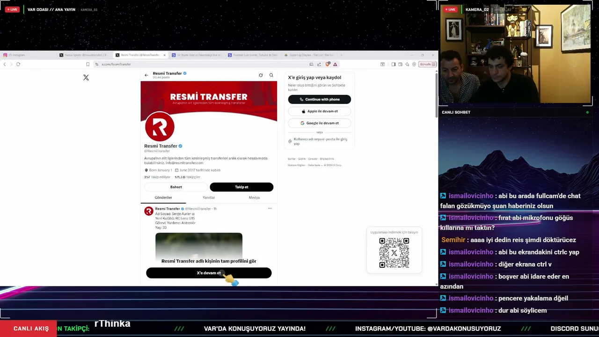
Task: Click Kullanıcı adı veya e-posta ile giriş yap
Action: click(320, 141)
